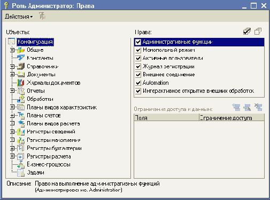Click the Задачи tree icon
Viewport: 270px width, 200px height.
pyautogui.click(x=21, y=173)
